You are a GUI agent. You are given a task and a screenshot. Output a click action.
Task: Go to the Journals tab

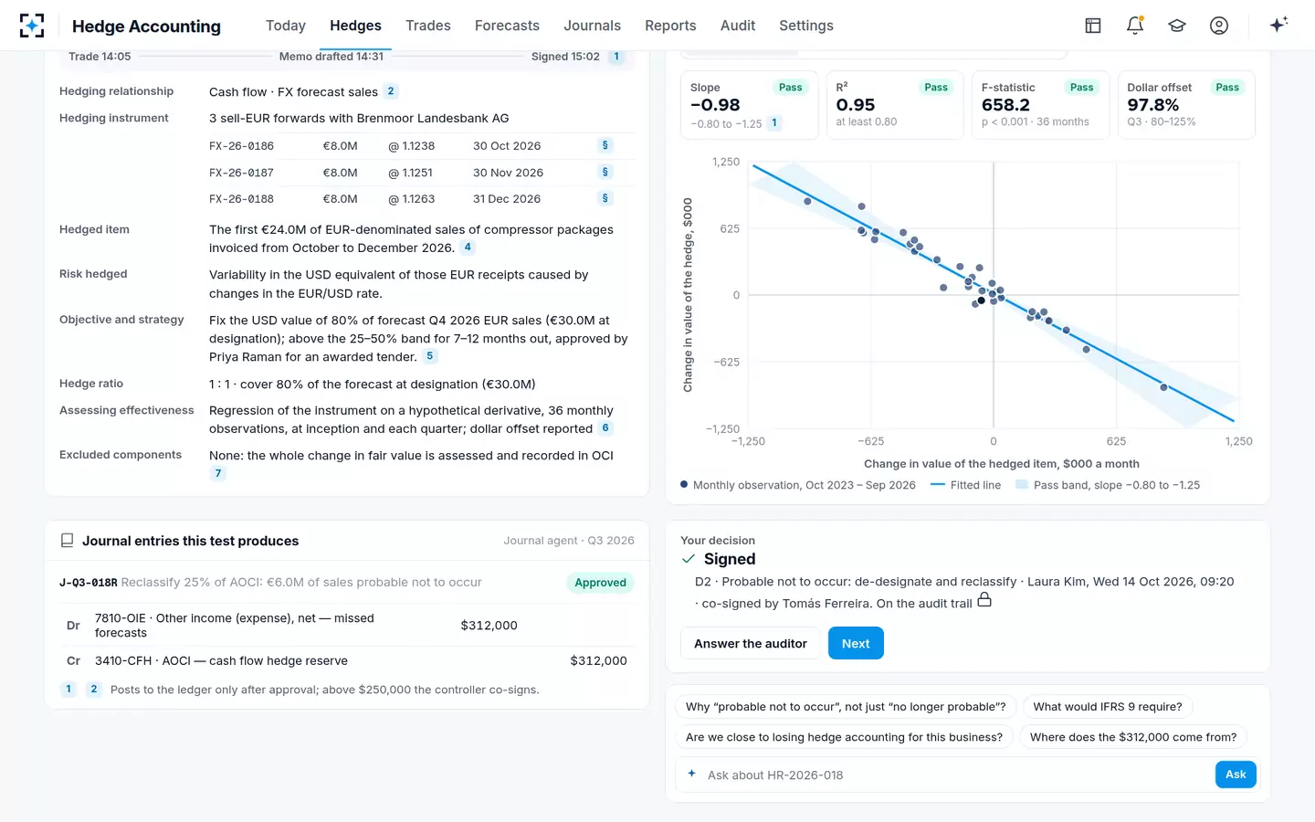592,26
